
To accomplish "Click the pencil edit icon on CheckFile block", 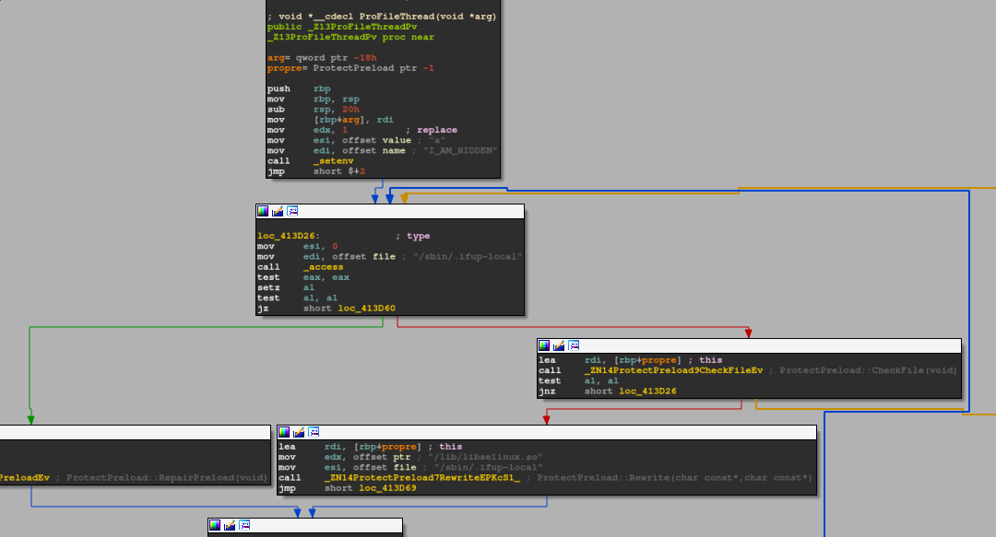I will [559, 345].
